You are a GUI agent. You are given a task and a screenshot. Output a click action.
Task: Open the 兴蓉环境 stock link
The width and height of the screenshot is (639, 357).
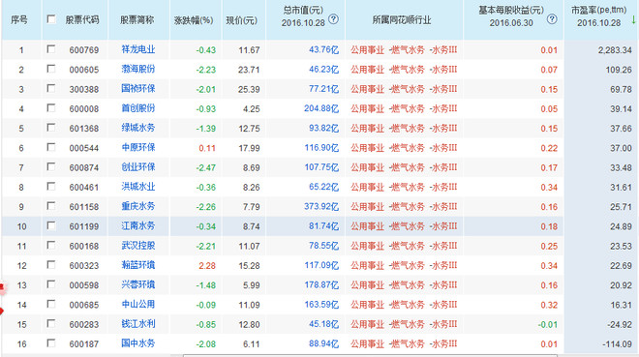click(138, 284)
